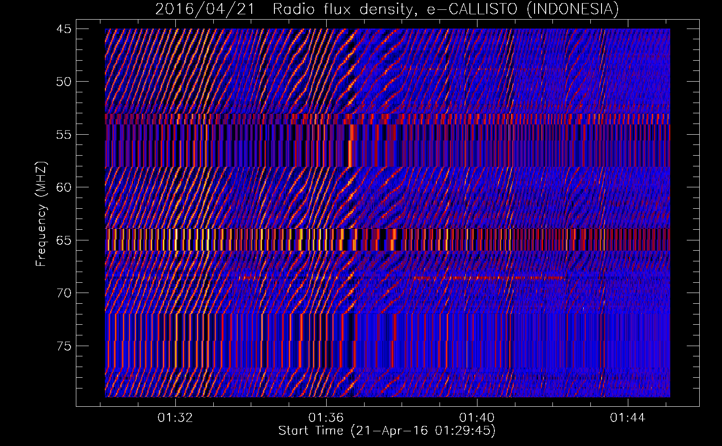The width and height of the screenshot is (722, 446).
Task: Click the 70 frequency tick label
Action: tap(64, 293)
